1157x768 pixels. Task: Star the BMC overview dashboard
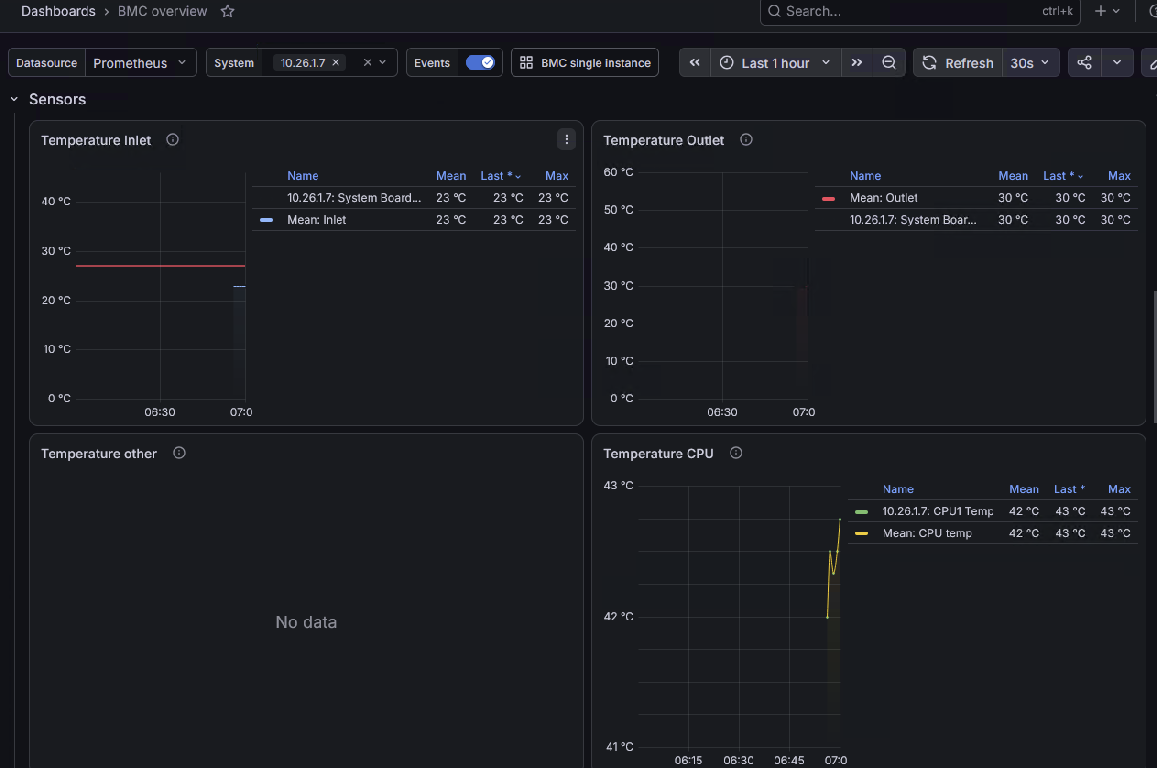(x=228, y=11)
